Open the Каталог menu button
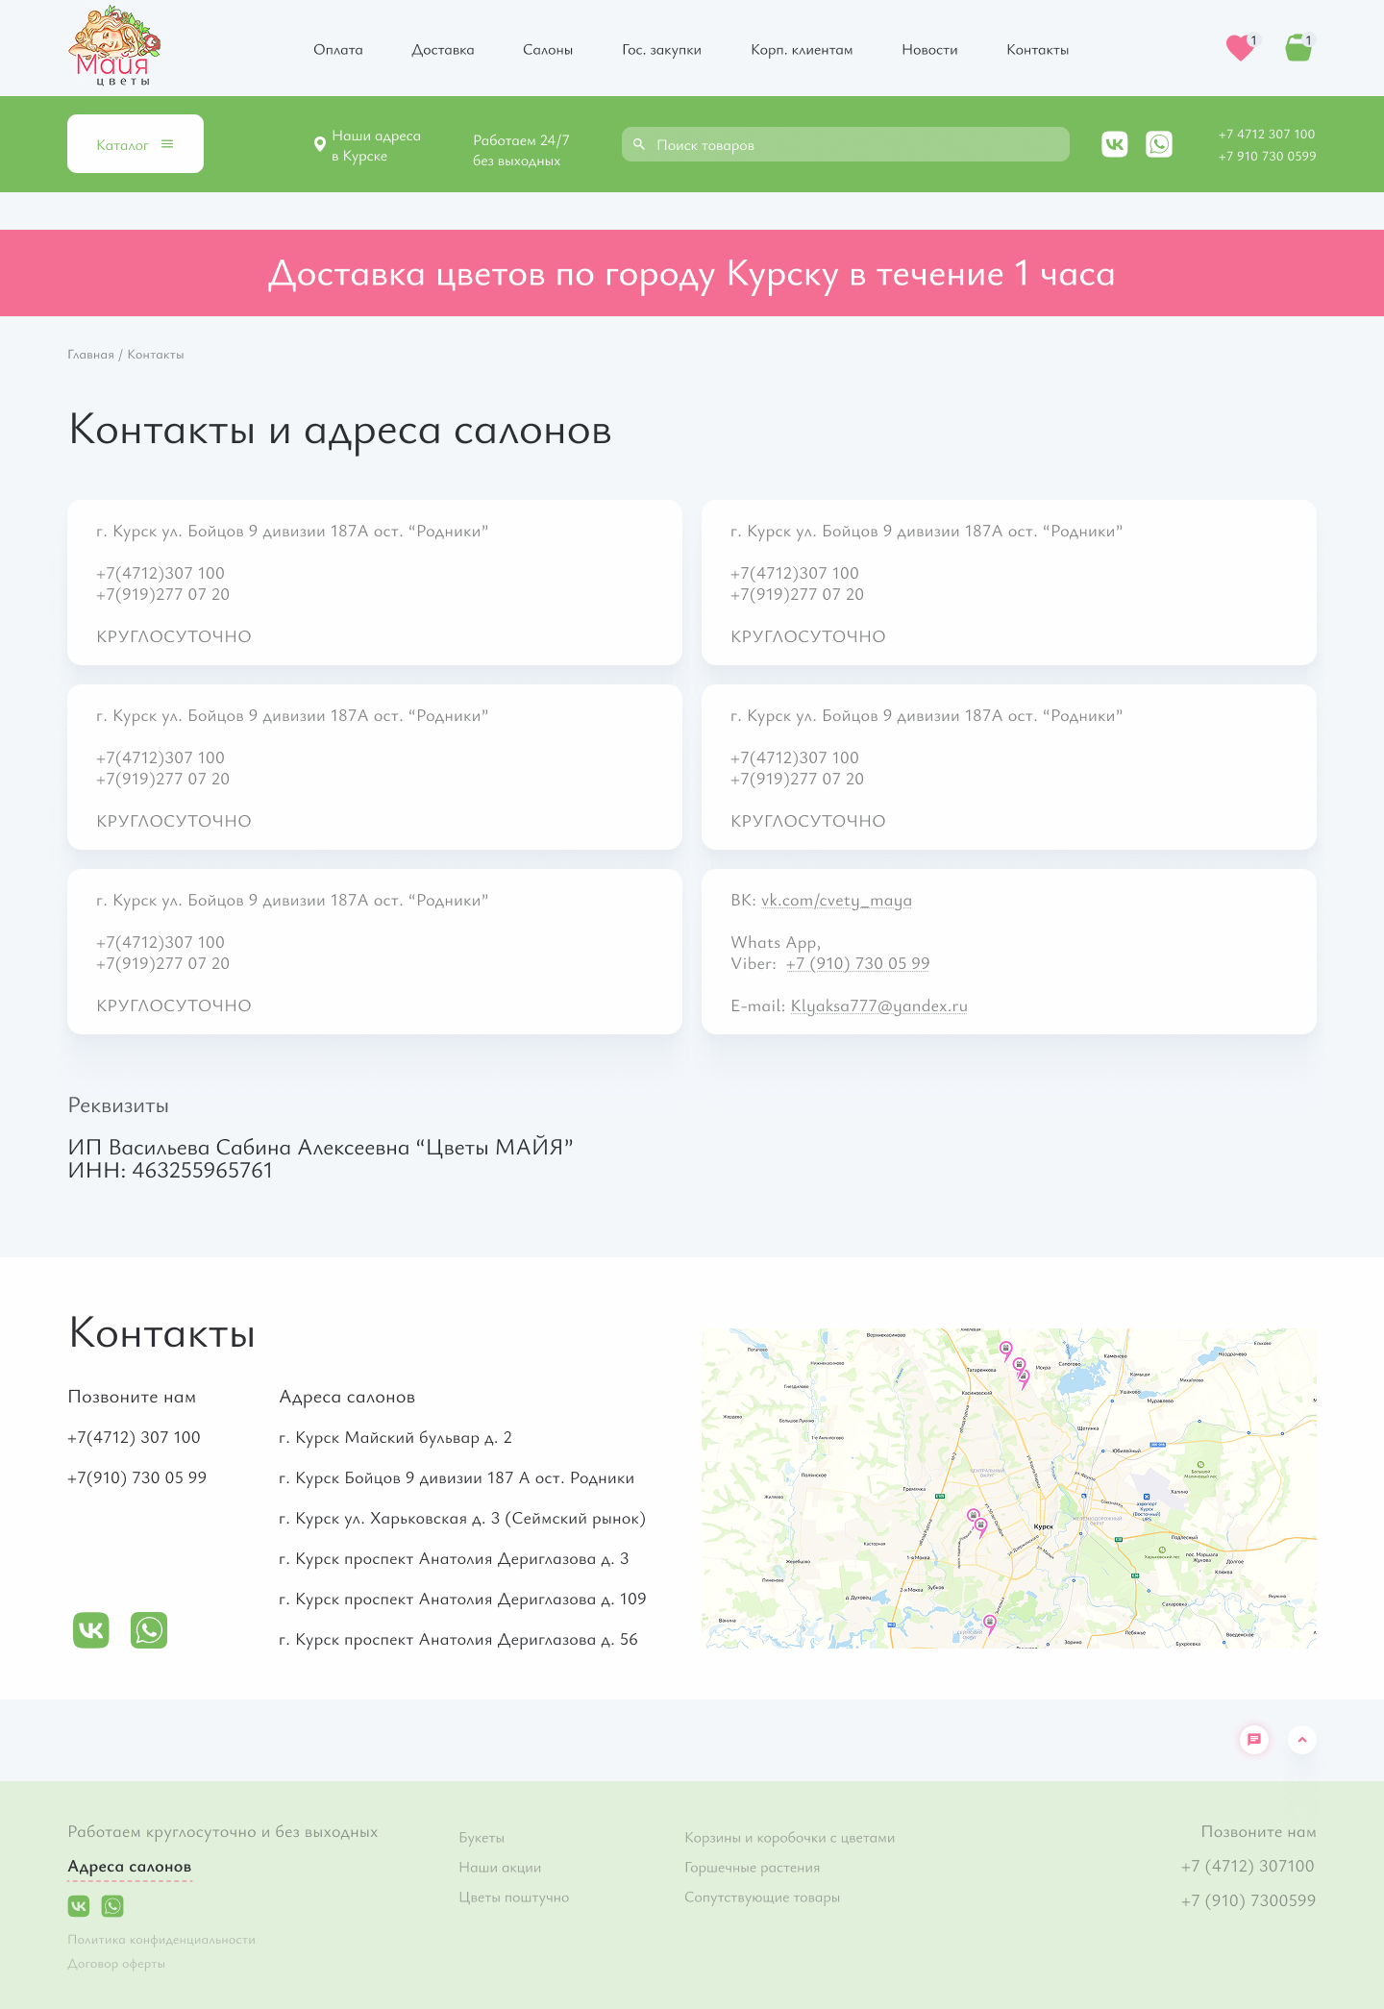Viewport: 1384px width, 2009px height. click(x=136, y=144)
